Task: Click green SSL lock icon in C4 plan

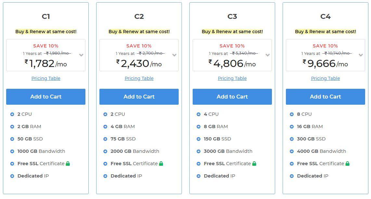Action: [347, 164]
